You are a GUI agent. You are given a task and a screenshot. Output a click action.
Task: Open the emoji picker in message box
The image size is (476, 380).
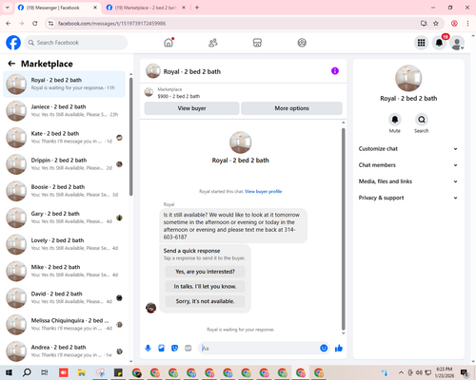click(324, 349)
